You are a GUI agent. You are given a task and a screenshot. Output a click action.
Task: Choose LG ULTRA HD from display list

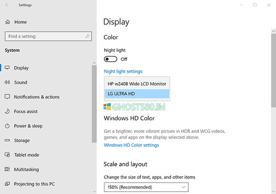pos(137,94)
